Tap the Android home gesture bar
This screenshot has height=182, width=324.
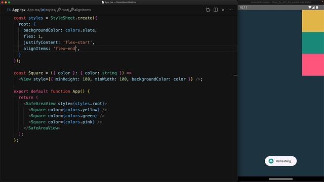[x=281, y=179]
